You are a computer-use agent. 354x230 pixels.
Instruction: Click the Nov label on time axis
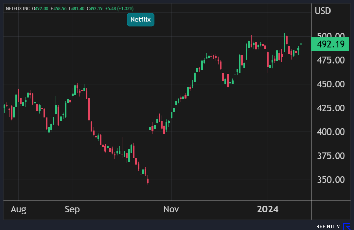pos(171,209)
